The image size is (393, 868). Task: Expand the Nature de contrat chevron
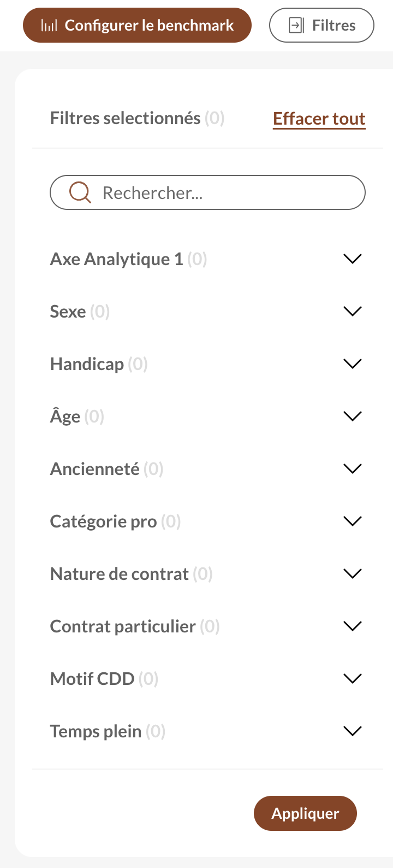coord(353,573)
